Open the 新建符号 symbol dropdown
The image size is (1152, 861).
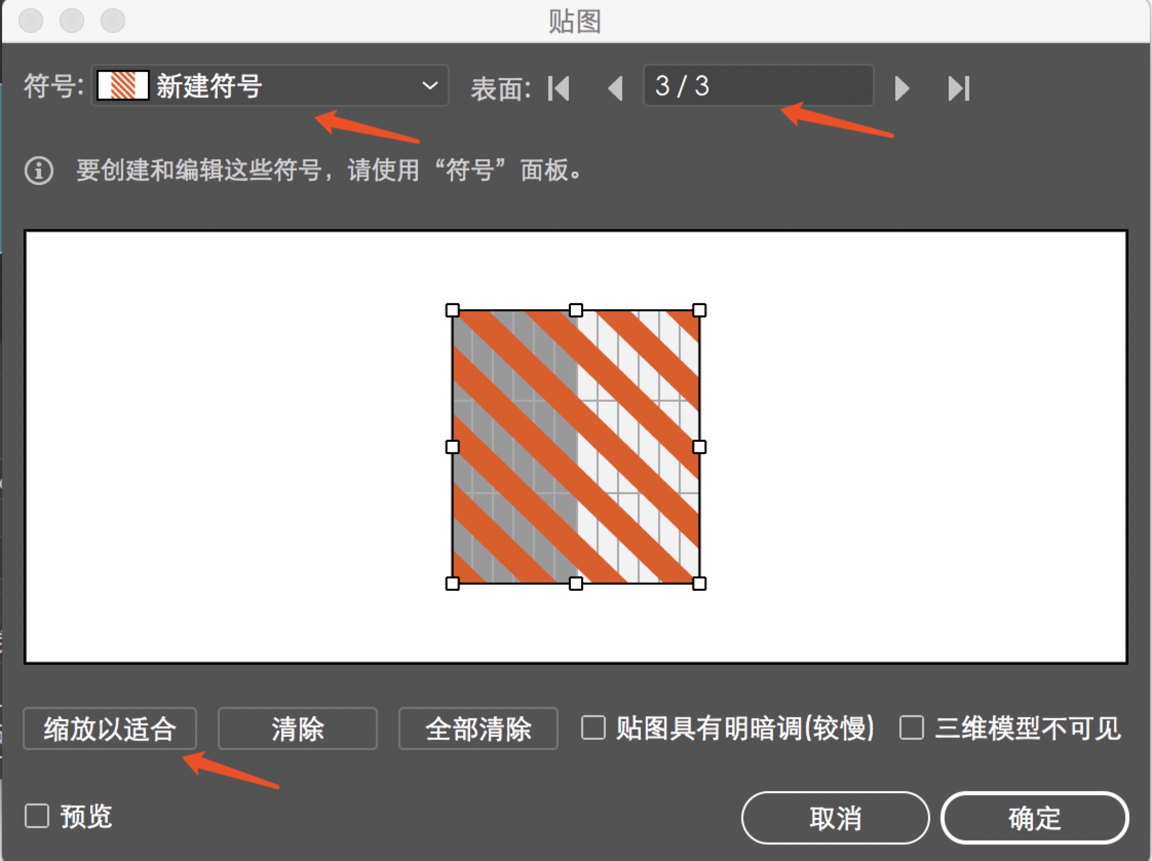point(270,85)
